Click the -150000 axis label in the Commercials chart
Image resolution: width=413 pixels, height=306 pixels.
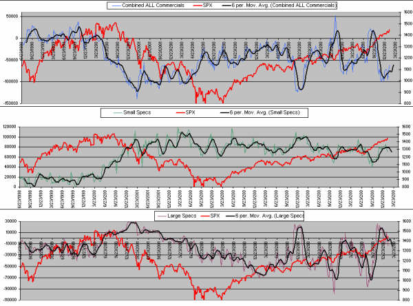click(x=11, y=103)
